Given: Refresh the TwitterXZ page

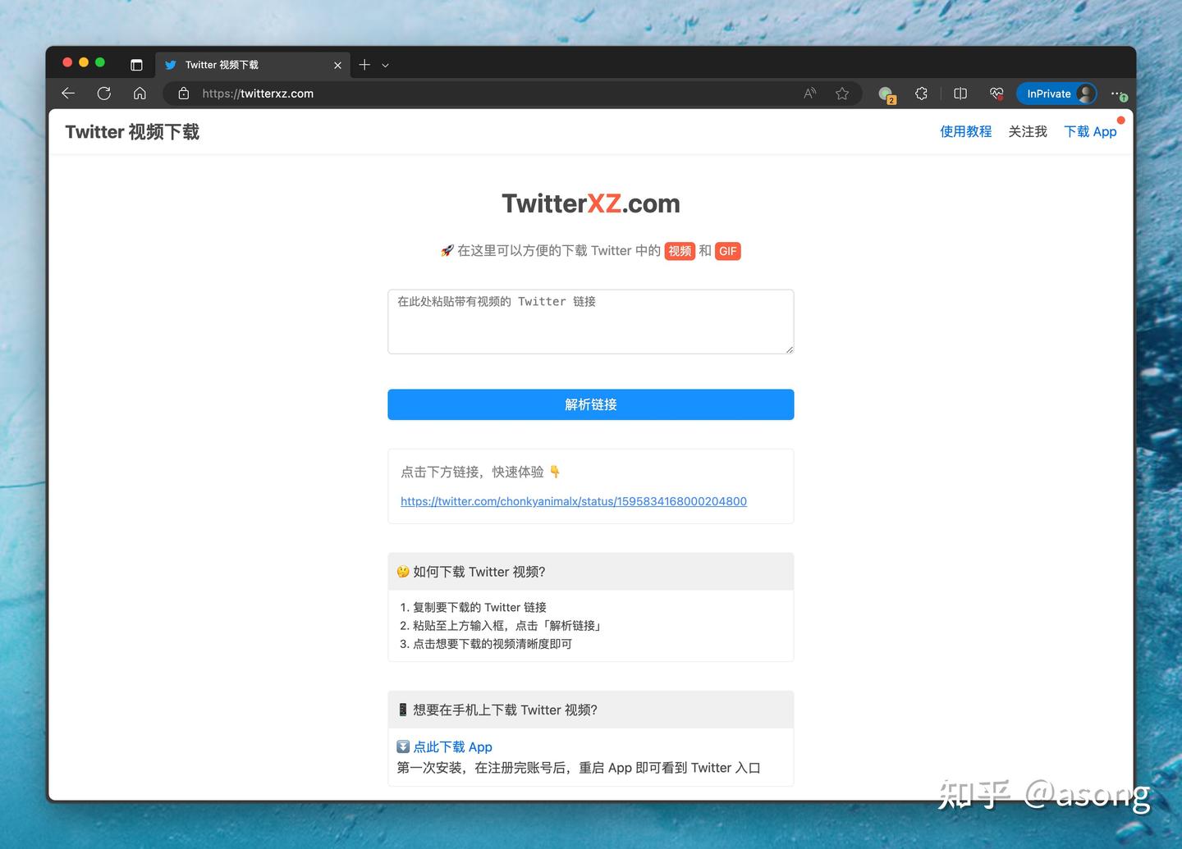Looking at the screenshot, I should [x=104, y=93].
